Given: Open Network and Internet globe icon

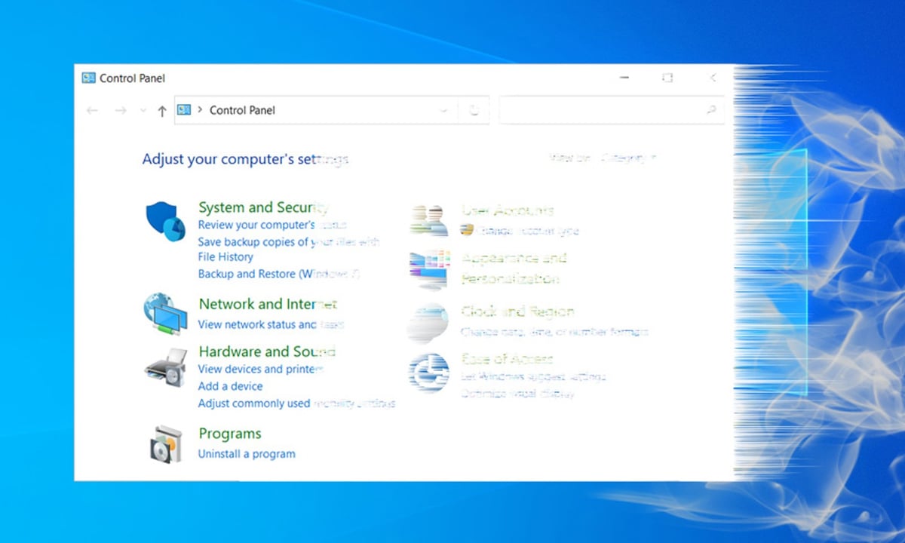Looking at the screenshot, I should tap(165, 314).
